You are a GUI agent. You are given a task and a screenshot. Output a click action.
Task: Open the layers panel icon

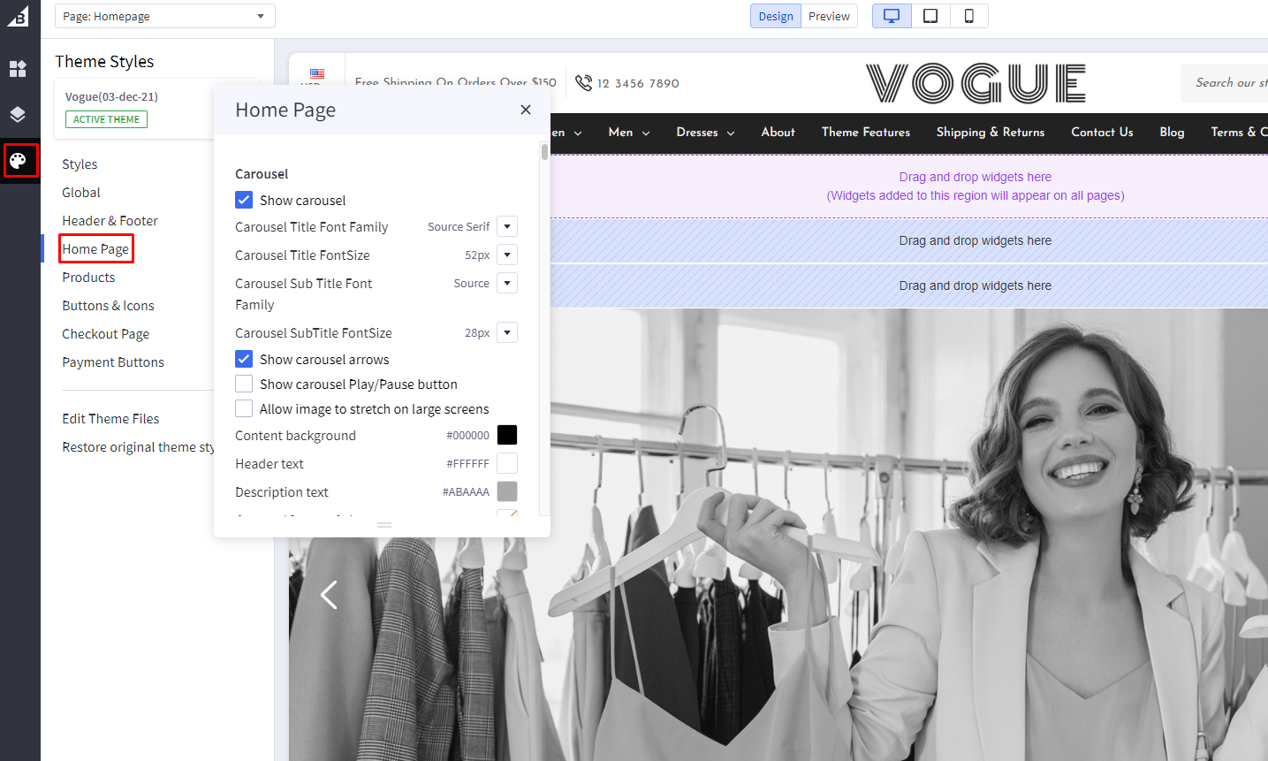[18, 114]
